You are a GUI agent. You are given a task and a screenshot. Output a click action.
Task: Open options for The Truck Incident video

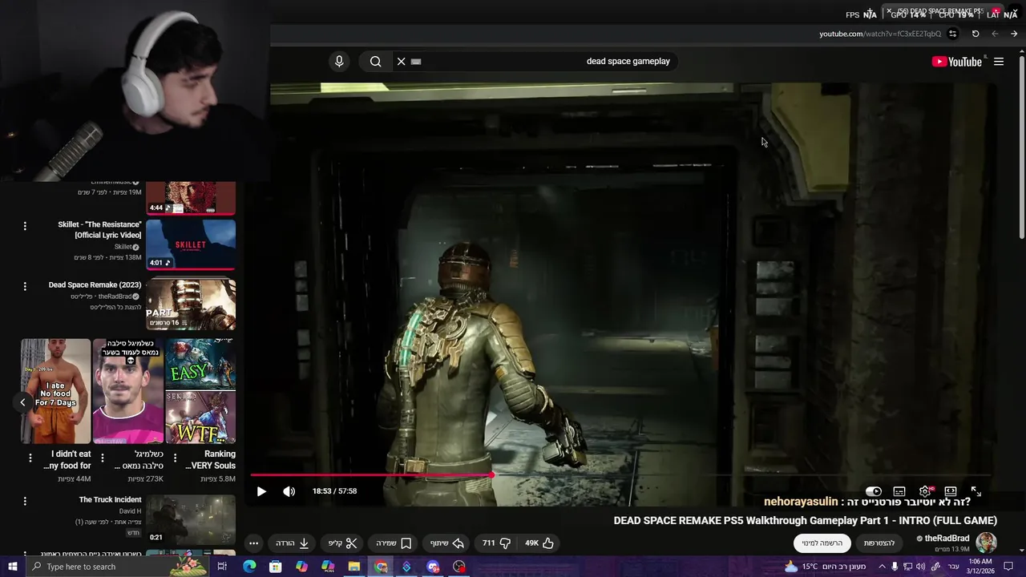25,501
